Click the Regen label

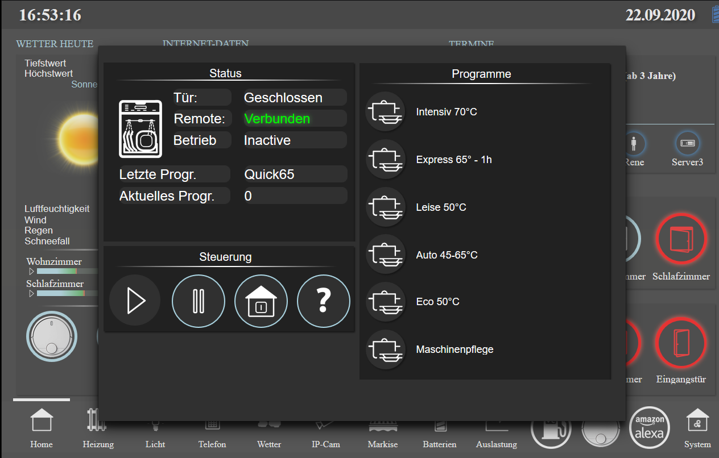39,230
